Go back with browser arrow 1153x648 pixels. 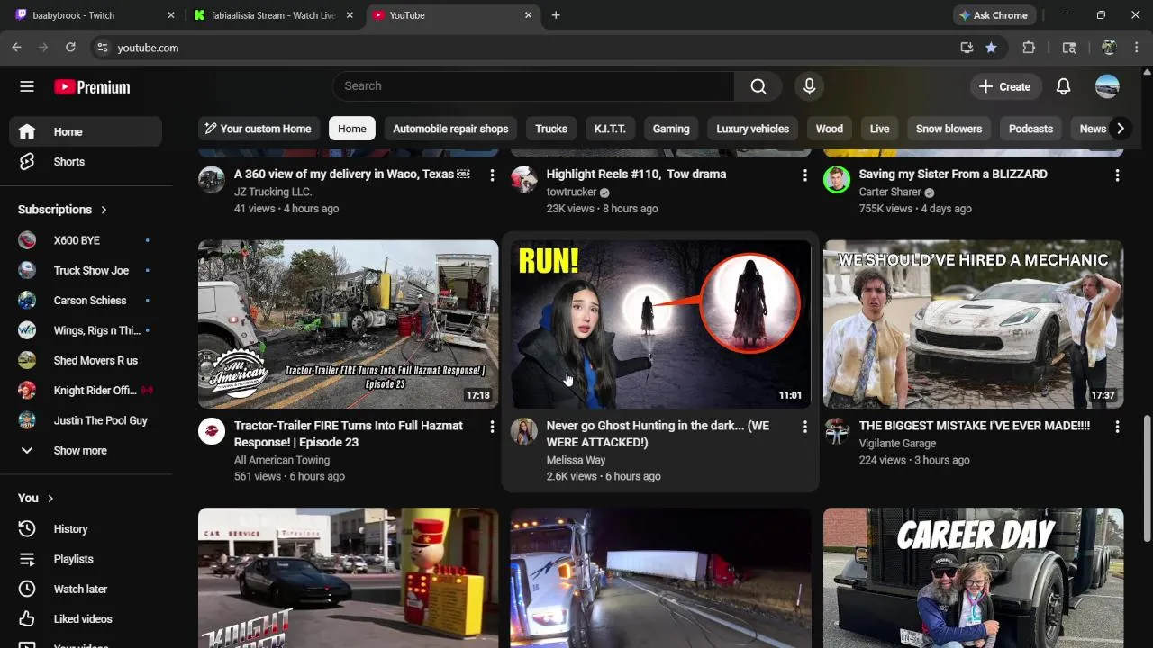(16, 48)
